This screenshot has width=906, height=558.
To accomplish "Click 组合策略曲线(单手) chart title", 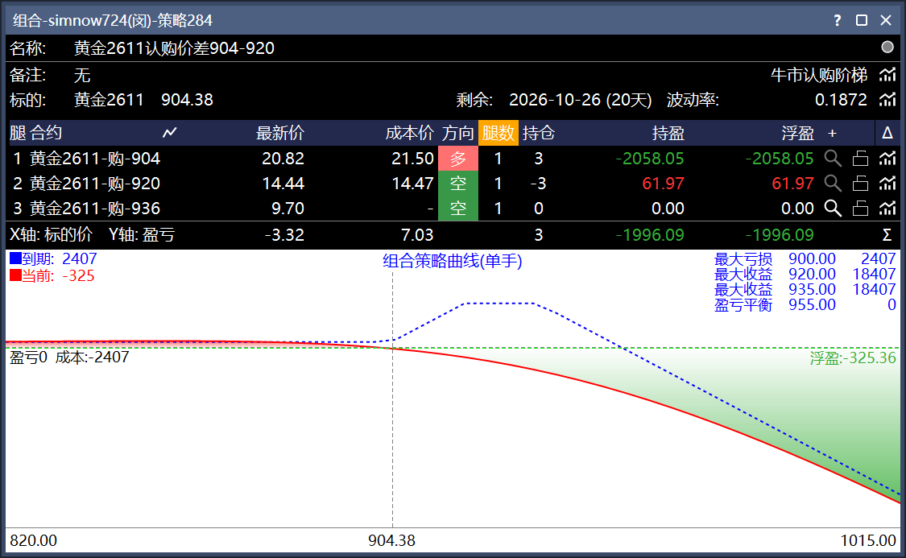I will tap(453, 261).
